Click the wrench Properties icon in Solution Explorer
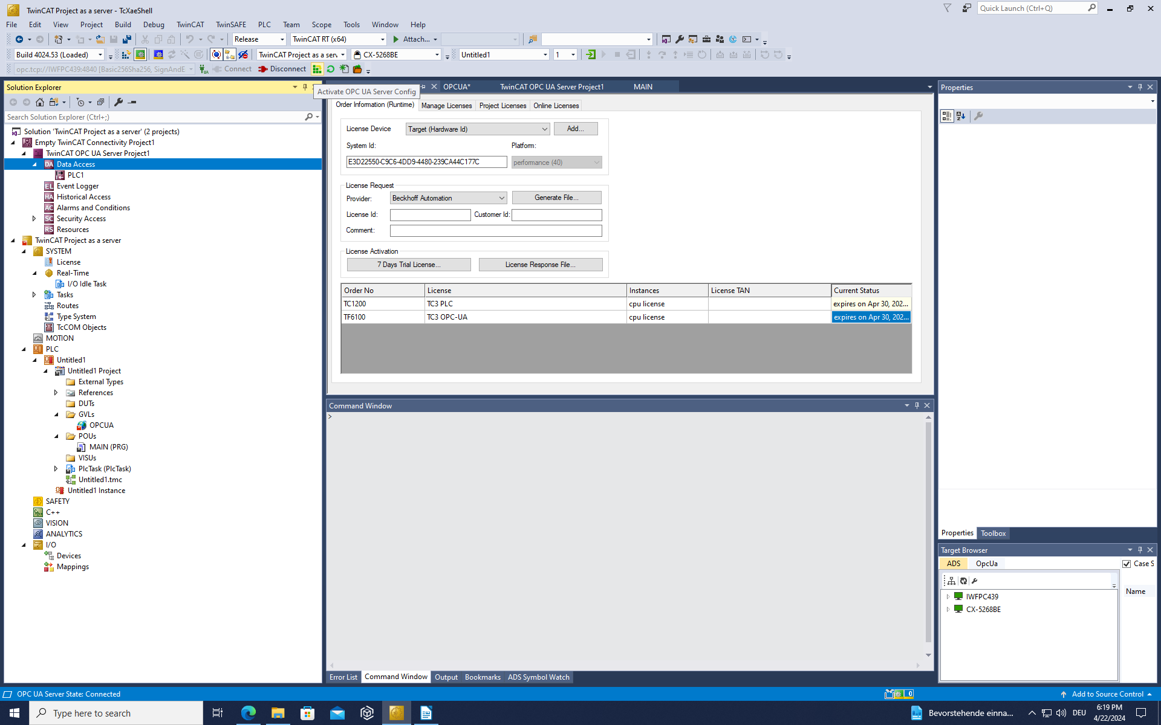1161x725 pixels. [119, 102]
